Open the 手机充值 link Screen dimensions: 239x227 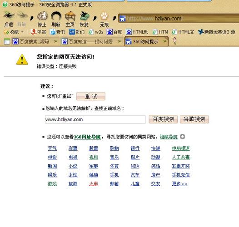coord(181,175)
